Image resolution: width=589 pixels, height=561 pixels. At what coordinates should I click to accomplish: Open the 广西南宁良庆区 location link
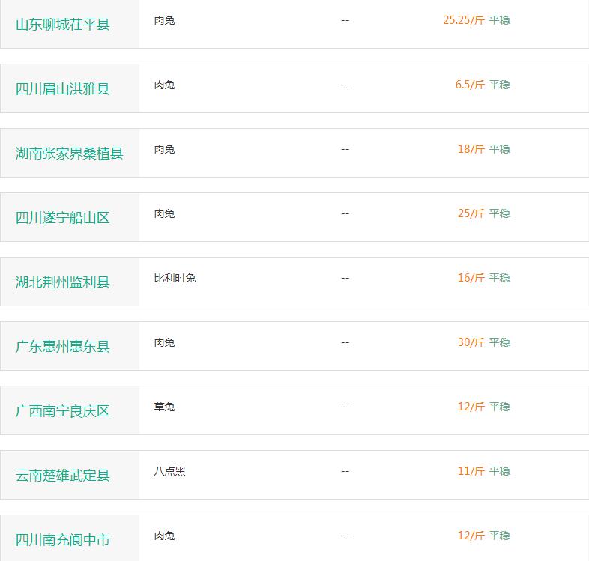click(63, 411)
